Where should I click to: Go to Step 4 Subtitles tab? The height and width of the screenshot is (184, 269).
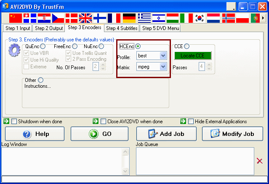pos(122,28)
